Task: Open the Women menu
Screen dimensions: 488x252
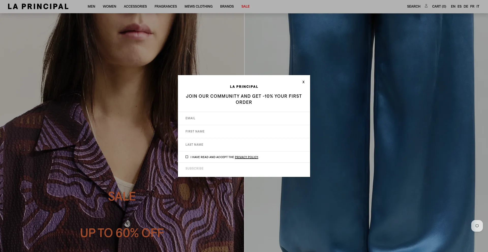Action: click(110, 6)
